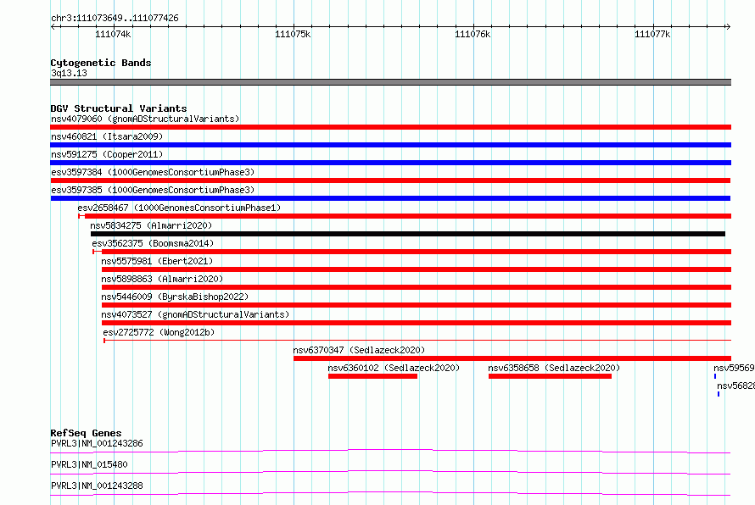Open the nsv460821 (Itsara2009) label
Image resolution: width=755 pixels, height=505 pixels.
(x=107, y=136)
